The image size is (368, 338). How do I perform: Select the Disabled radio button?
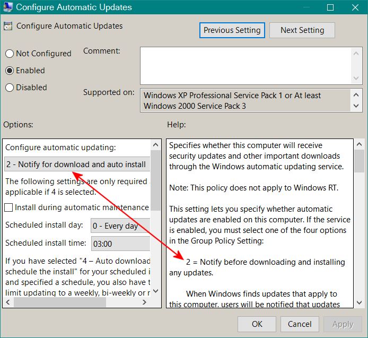pos(10,88)
